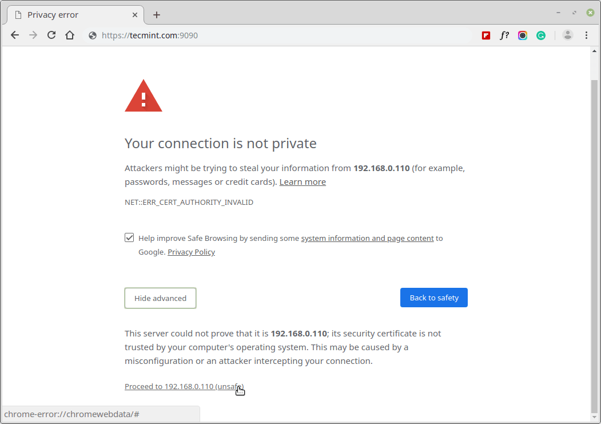Open the Privacy Policy link

191,252
